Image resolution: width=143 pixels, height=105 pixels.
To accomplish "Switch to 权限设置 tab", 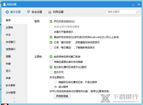I will (x=56, y=12).
